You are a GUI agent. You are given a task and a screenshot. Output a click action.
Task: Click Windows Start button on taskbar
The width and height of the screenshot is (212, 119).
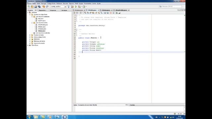coord(29,117)
